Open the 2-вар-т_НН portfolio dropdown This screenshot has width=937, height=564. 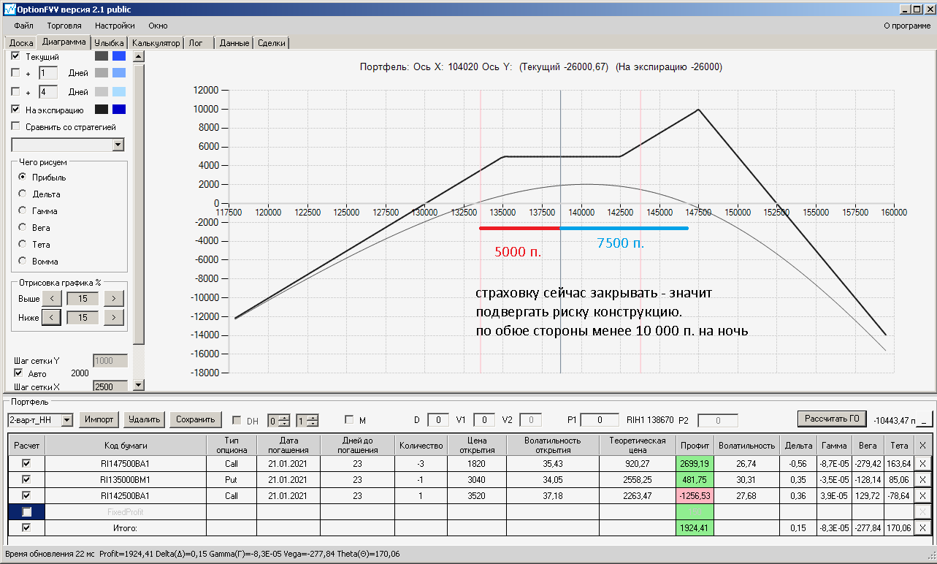67,420
